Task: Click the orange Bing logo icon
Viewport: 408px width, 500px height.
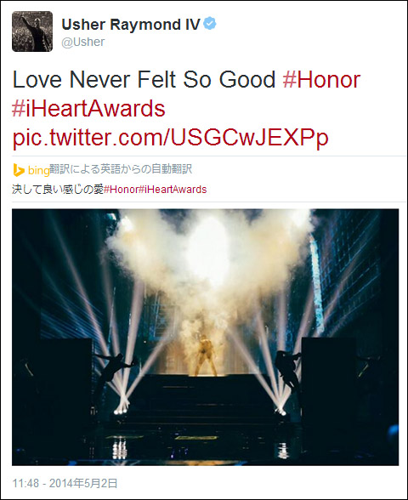Action: click(x=19, y=170)
